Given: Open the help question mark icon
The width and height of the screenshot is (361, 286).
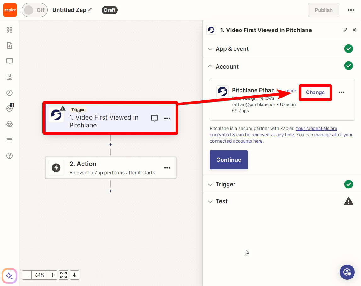Looking at the screenshot, I should [9, 156].
